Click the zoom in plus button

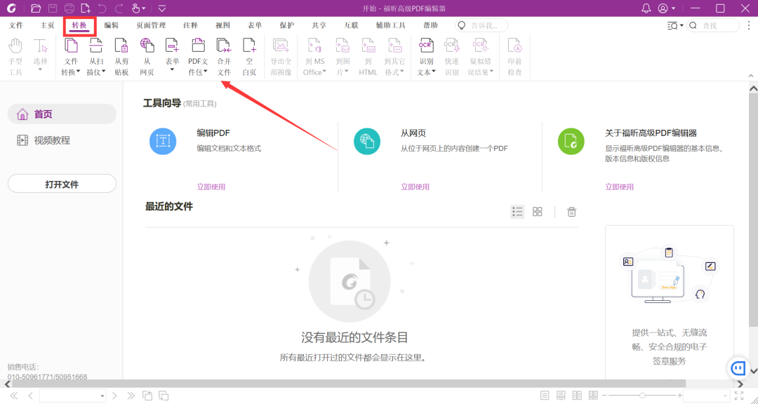coord(679,396)
